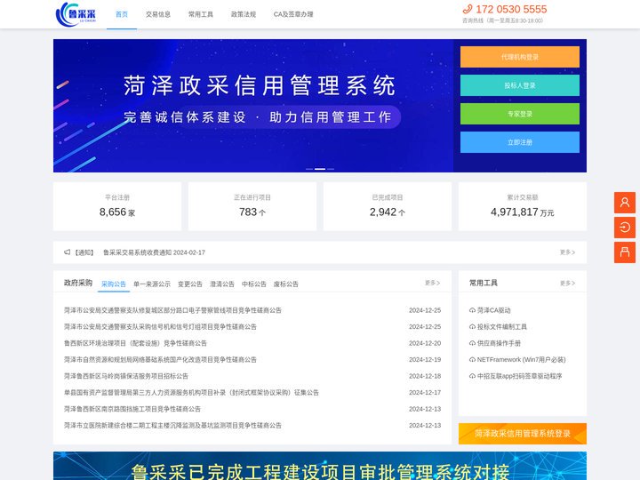Expand 更多 in the 政府采购 section
The image size is (640, 480).
click(432, 283)
